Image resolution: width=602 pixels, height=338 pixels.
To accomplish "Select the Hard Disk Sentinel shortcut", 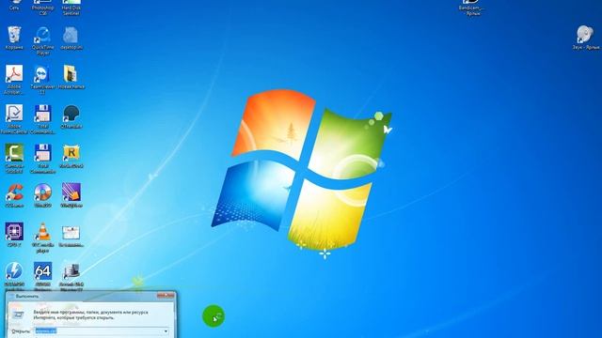I will point(71,7).
